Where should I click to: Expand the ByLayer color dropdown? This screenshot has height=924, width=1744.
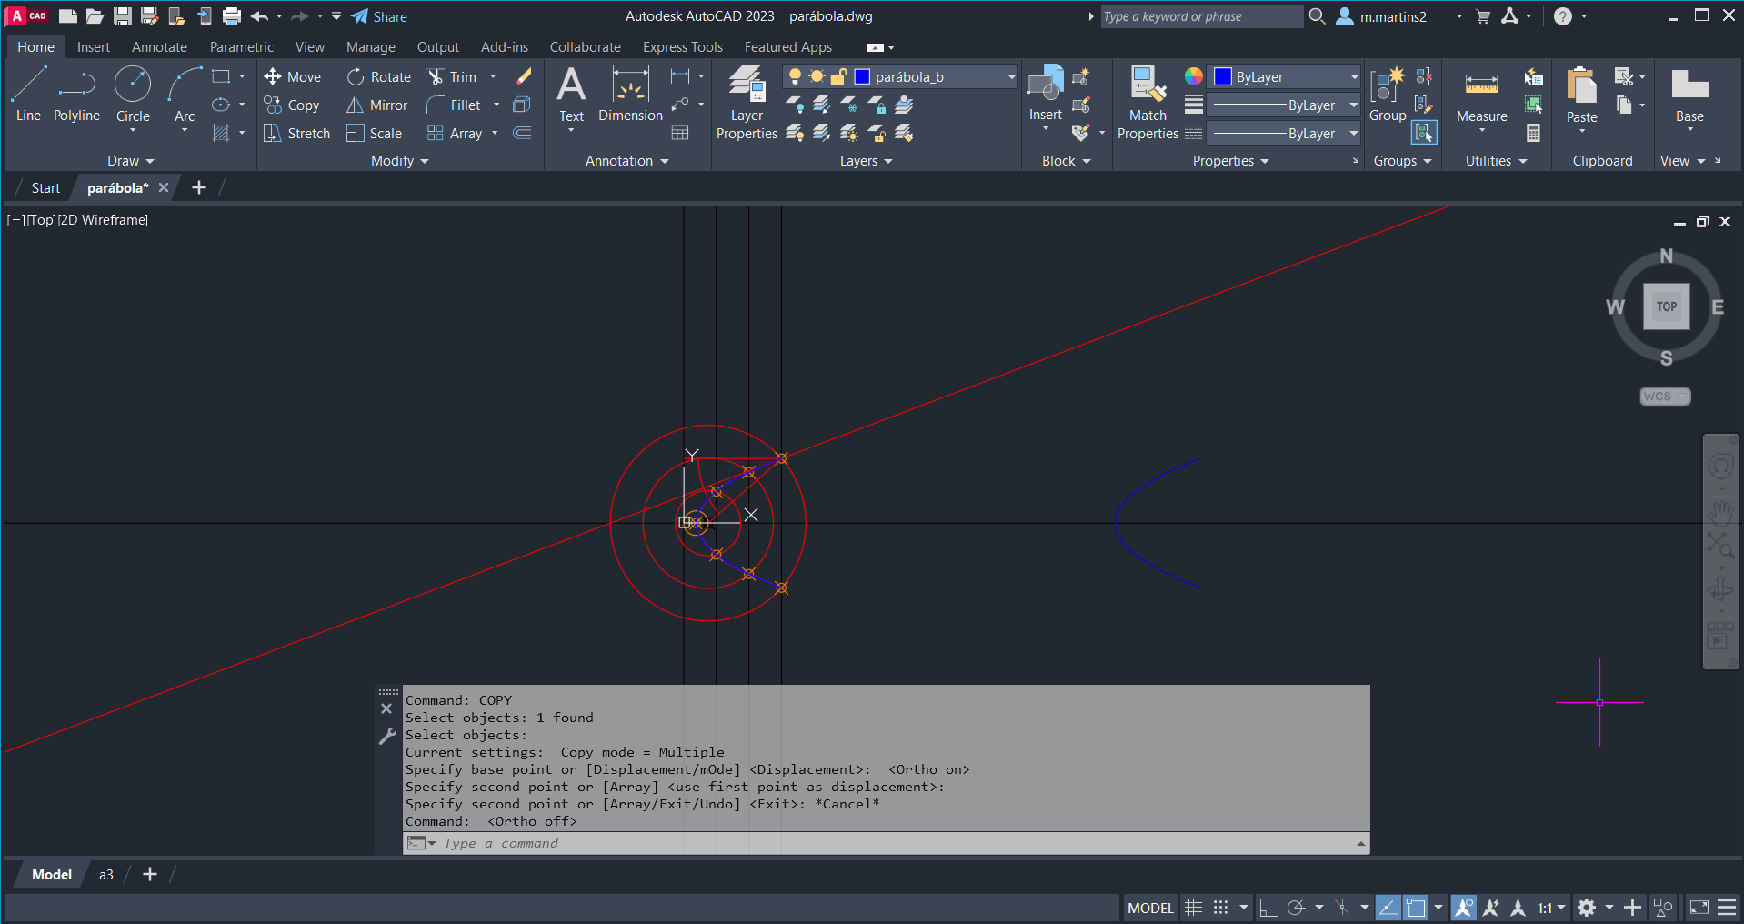click(1353, 77)
